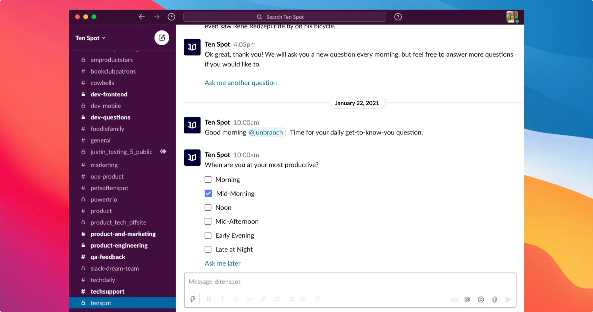Viewport: 593px width, 312px height.
Task: Go forward with the right arrow
Action: (156, 17)
